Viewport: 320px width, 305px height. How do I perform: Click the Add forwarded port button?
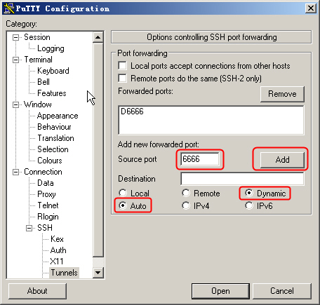tap(282, 160)
